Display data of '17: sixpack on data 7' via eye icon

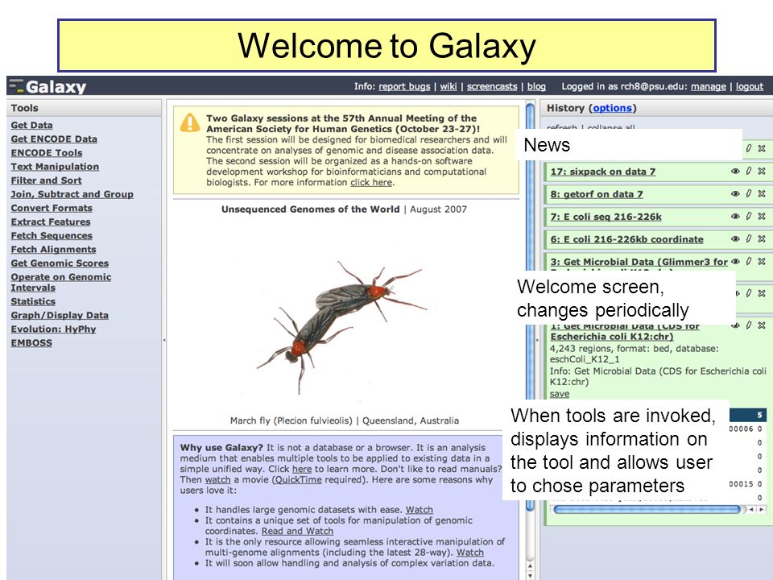[735, 171]
